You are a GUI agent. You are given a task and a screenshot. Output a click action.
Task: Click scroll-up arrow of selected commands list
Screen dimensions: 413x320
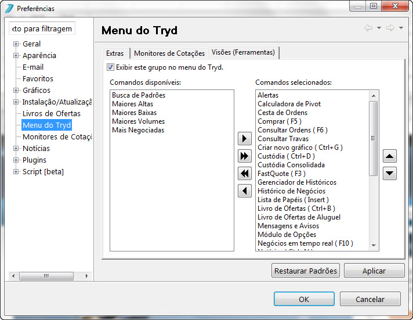[x=373, y=96]
